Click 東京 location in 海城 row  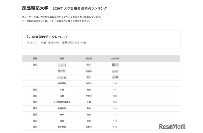click(89, 121)
